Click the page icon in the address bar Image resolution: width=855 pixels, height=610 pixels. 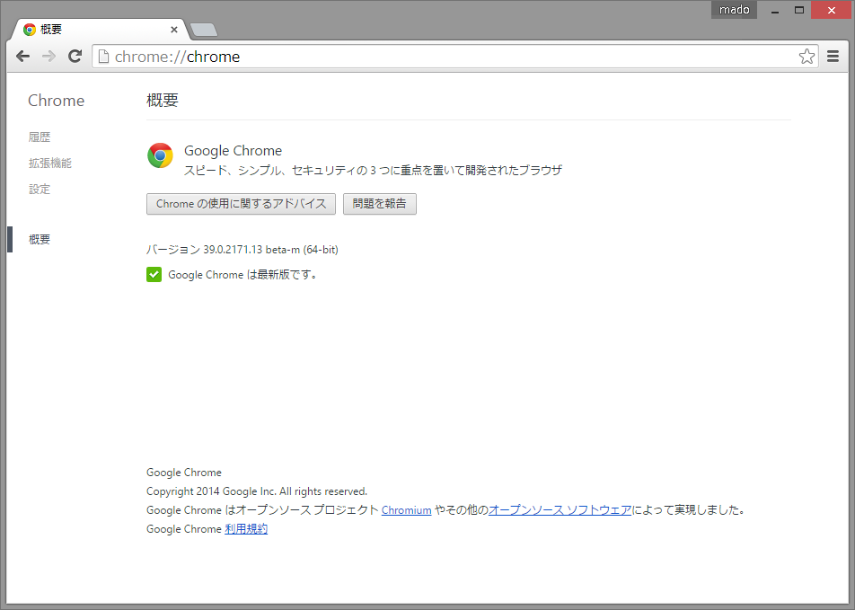pyautogui.click(x=106, y=56)
